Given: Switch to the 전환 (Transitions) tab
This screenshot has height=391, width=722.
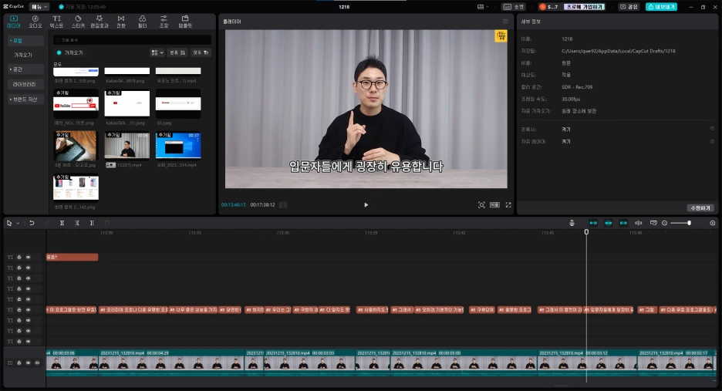Looking at the screenshot, I should [x=120, y=22].
